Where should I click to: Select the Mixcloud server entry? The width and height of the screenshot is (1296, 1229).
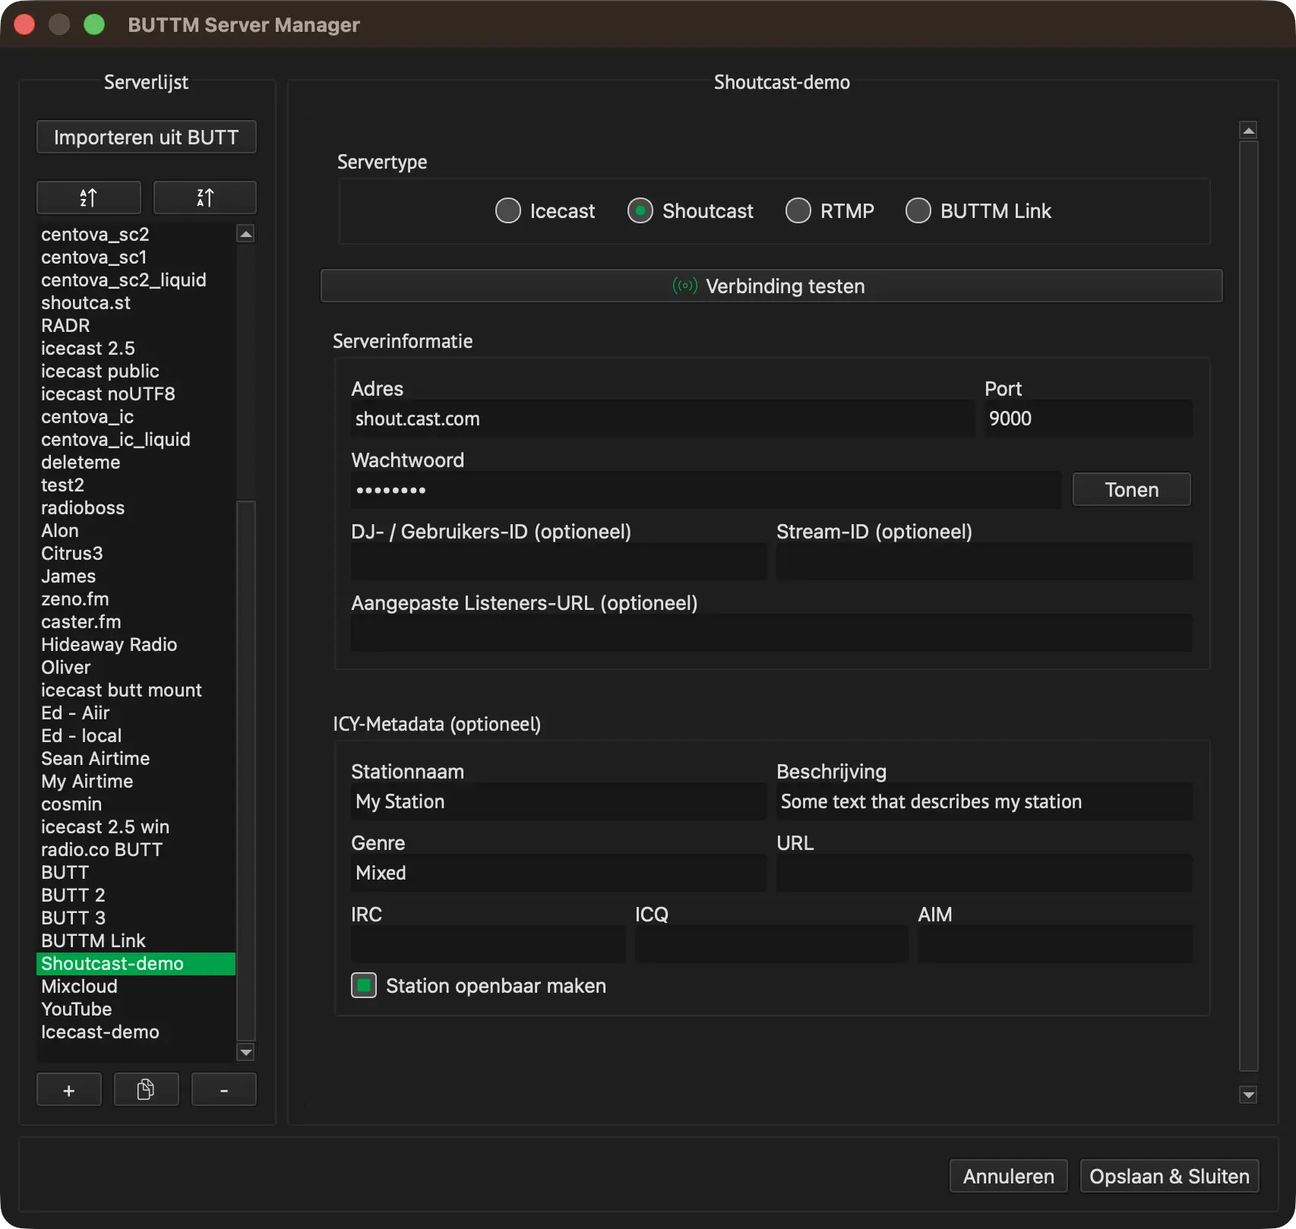136,987
